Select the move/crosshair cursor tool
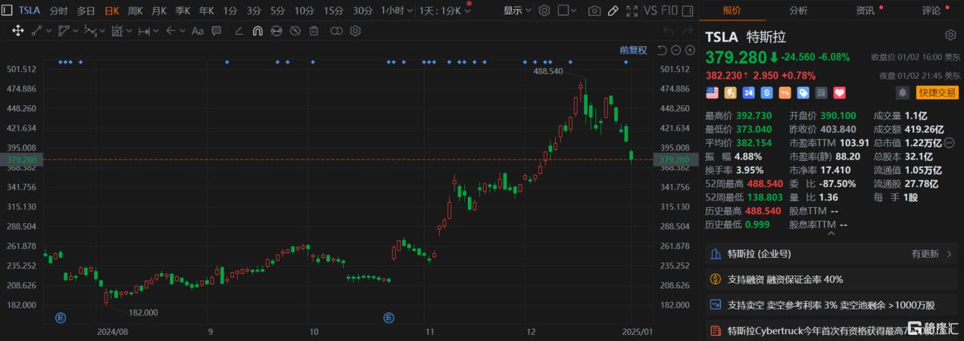This screenshot has height=341, width=964. click(18, 31)
